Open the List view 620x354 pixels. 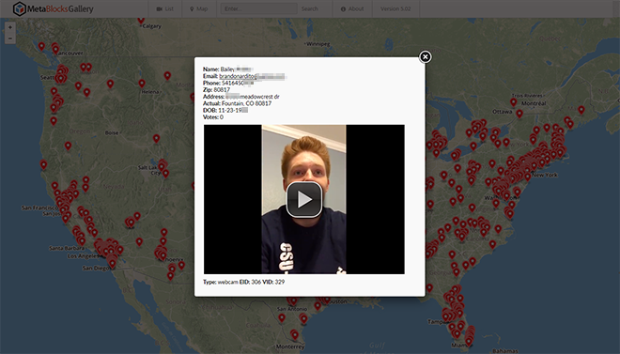pos(165,8)
